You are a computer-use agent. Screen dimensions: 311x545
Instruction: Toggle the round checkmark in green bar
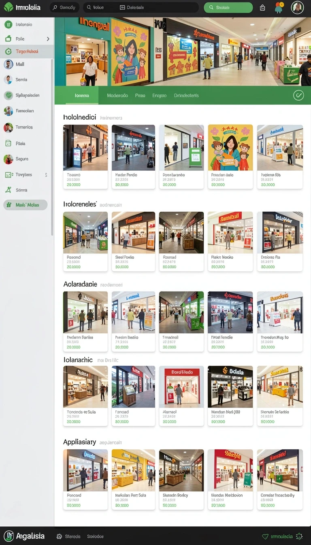pyautogui.click(x=298, y=95)
